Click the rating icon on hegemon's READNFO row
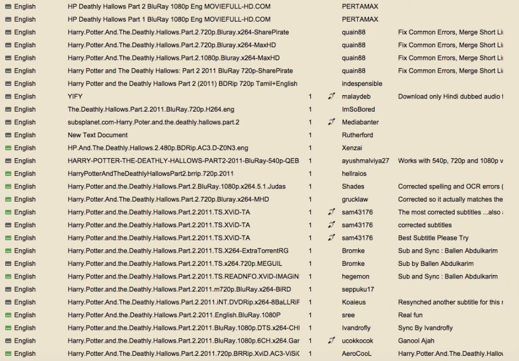 pyautogui.click(x=9, y=276)
